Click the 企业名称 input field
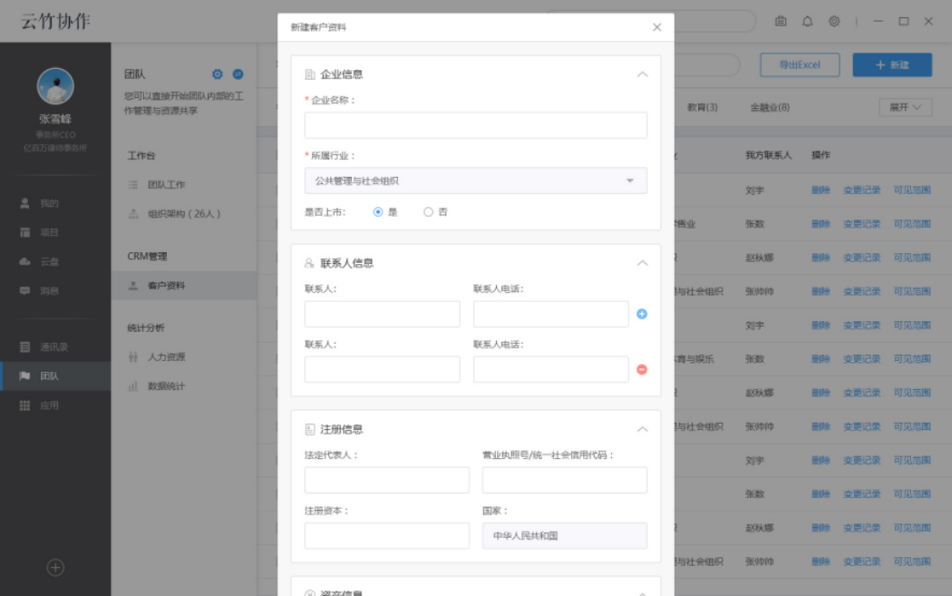 [x=476, y=125]
